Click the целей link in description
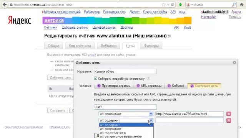 coord(92,55)
